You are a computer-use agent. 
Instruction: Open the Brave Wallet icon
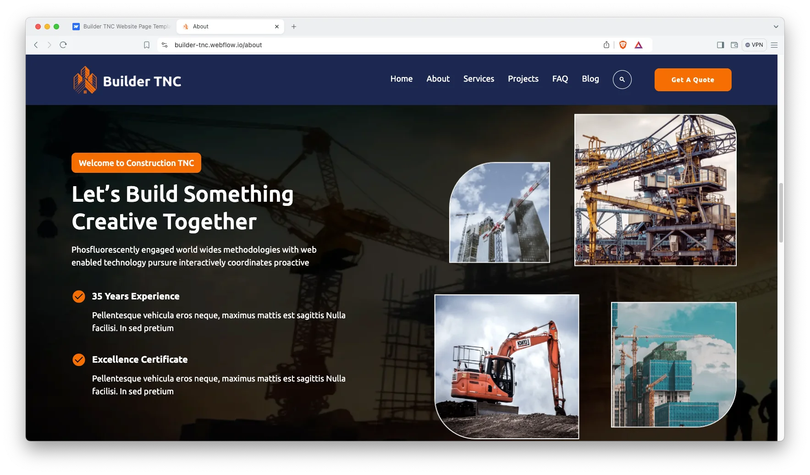734,45
